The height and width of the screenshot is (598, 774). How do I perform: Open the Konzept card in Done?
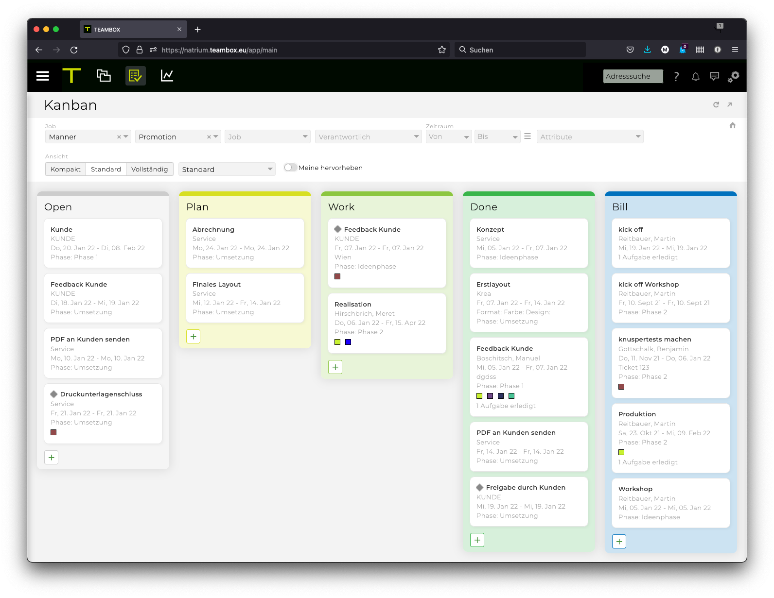pyautogui.click(x=529, y=243)
